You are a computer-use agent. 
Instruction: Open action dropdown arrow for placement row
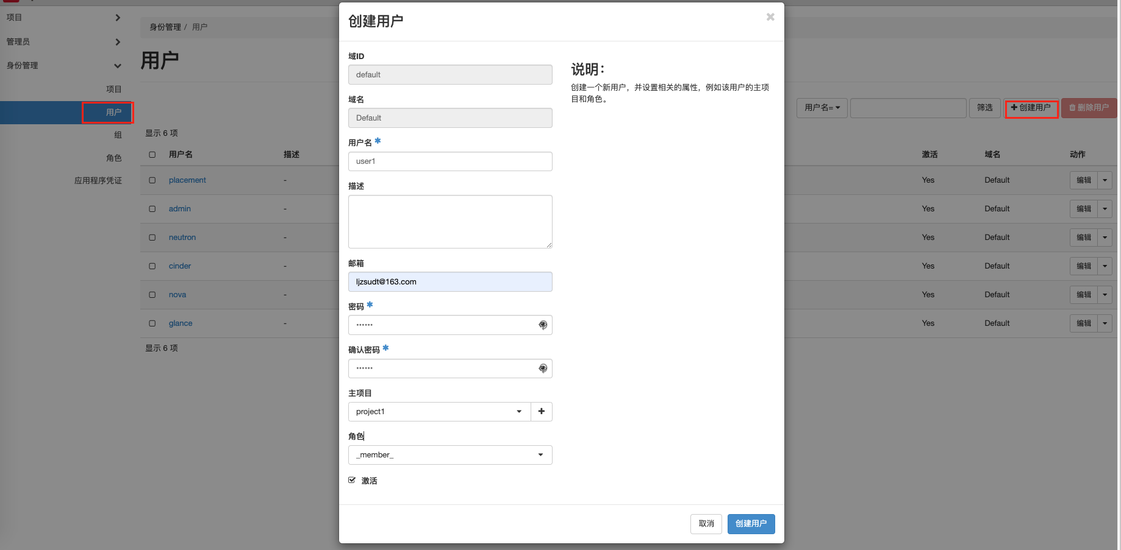pos(1105,180)
